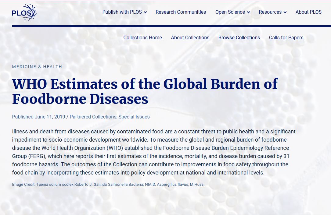Click the PLOS logo icon
The height and width of the screenshot is (215, 331).
(24, 12)
